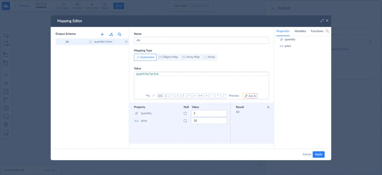
Task: Go back to Overview in the background window
Action: click(x=22, y=6)
